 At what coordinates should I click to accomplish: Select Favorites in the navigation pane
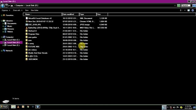[x=9, y=15]
